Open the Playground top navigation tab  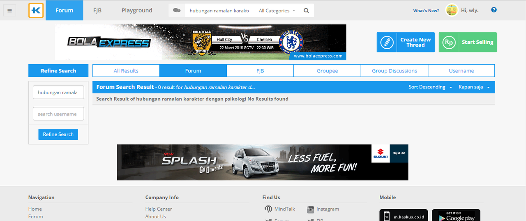tap(137, 10)
